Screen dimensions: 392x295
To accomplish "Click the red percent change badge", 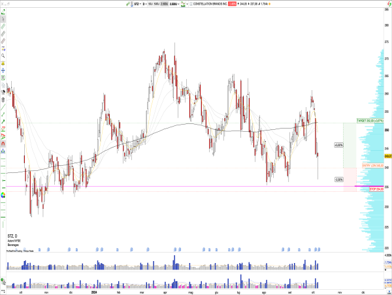I will pos(232,4).
